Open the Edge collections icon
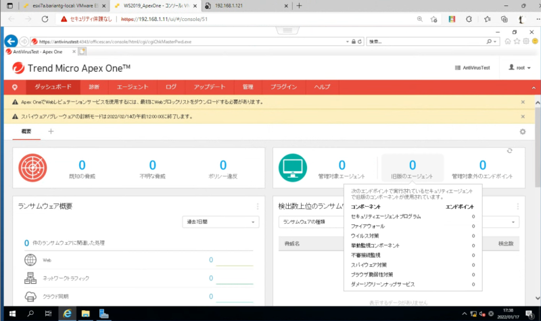Viewport: 541px width, 321px height. (504, 19)
